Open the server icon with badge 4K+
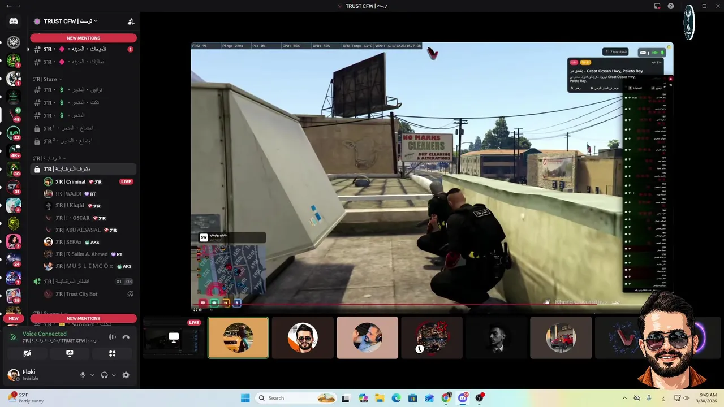724x407 pixels. [14, 151]
